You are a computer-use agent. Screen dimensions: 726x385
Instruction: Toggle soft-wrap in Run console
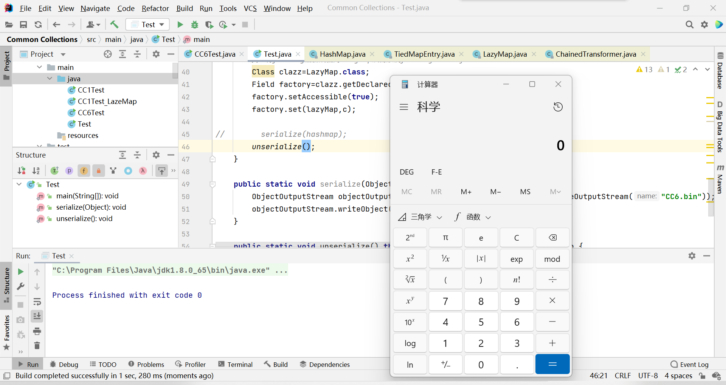[37, 302]
